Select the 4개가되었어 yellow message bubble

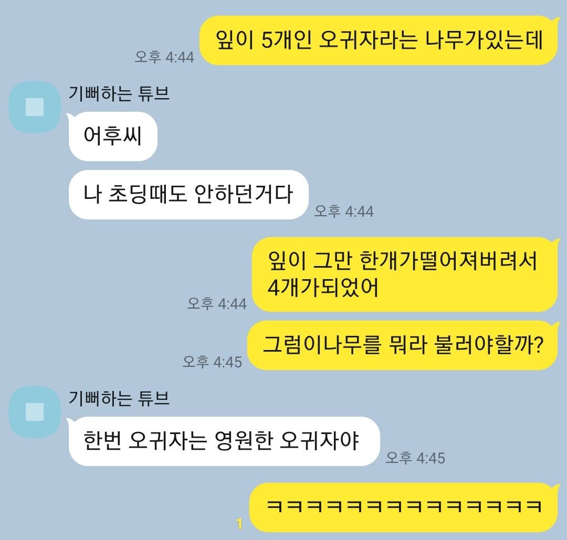[405, 274]
